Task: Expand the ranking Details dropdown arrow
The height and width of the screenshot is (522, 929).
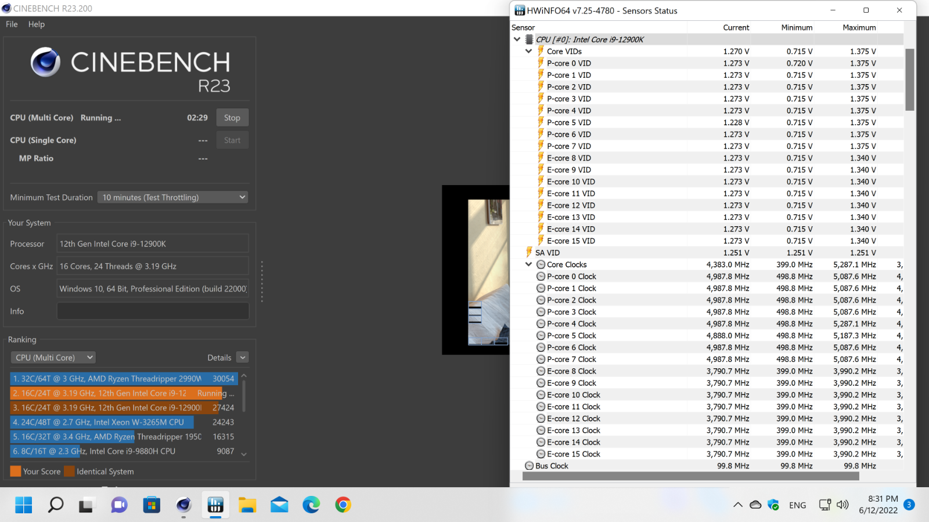Action: (x=243, y=357)
